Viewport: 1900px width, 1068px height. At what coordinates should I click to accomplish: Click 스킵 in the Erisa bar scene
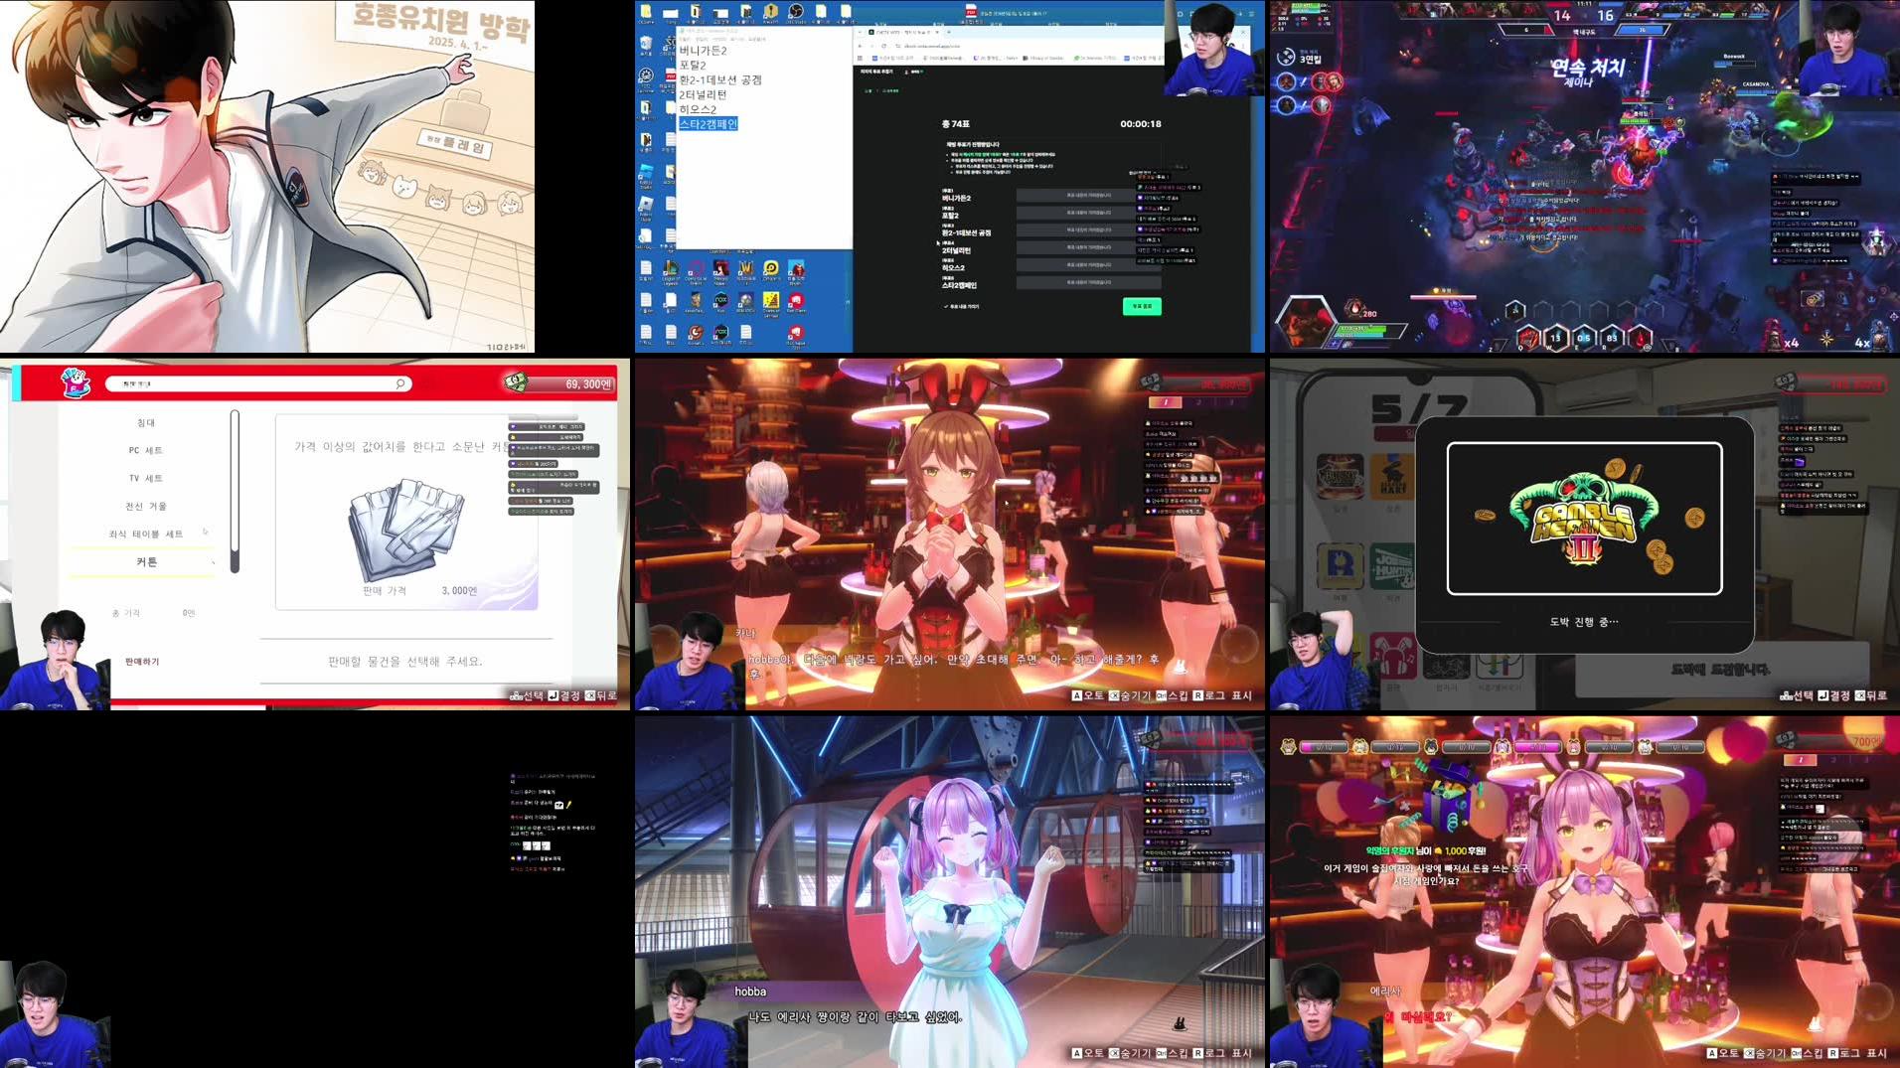1806,1053
